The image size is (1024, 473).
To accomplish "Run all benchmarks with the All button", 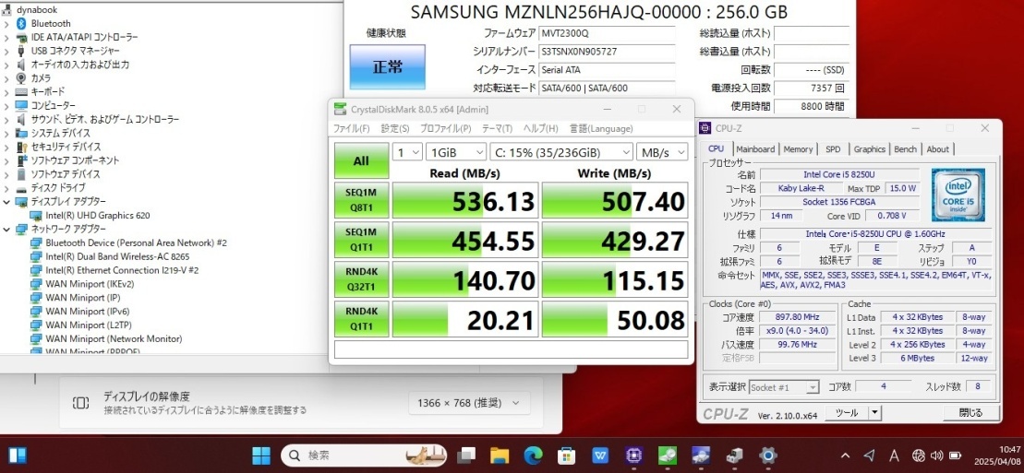I will (x=361, y=160).
